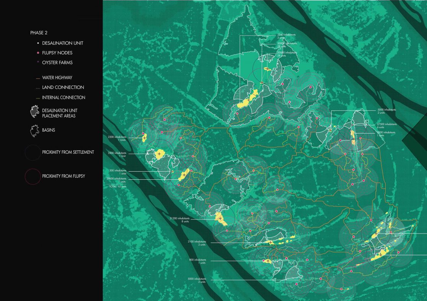Select the Basins outline legend icon
Image resolution: width=427 pixels, height=301 pixels.
(33, 130)
